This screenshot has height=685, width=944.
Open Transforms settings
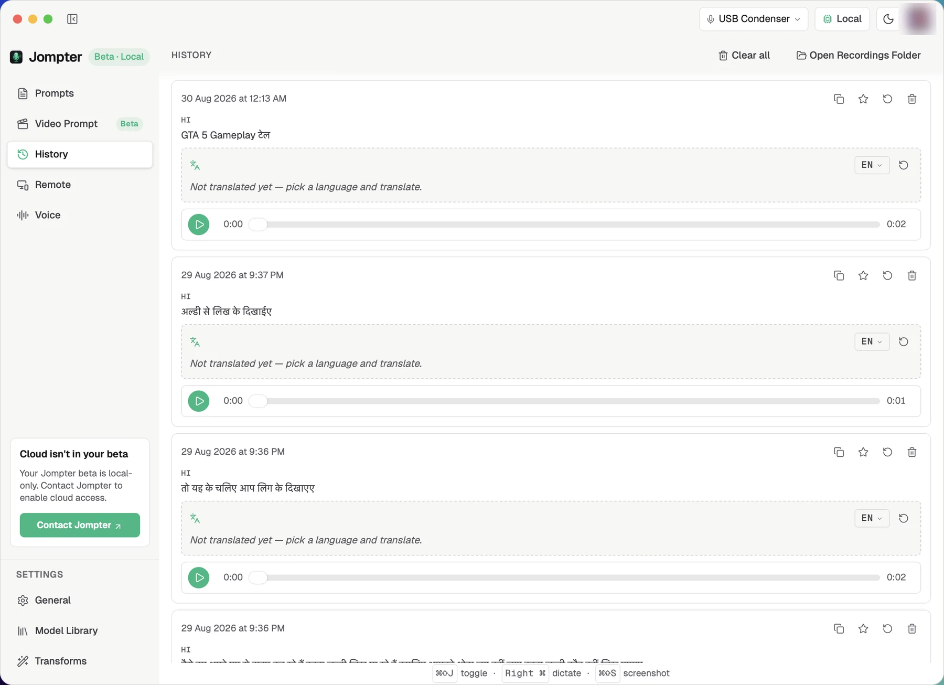(80, 661)
